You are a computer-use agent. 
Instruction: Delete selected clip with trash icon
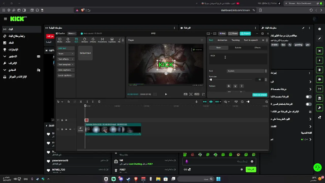tap(99, 102)
